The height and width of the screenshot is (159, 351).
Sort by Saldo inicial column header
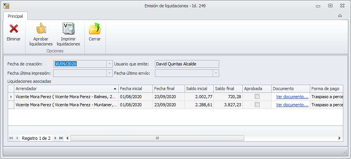(x=199, y=89)
